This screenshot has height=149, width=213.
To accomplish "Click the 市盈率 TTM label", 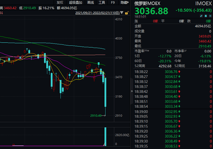I will pyautogui.click(x=141, y=51).
